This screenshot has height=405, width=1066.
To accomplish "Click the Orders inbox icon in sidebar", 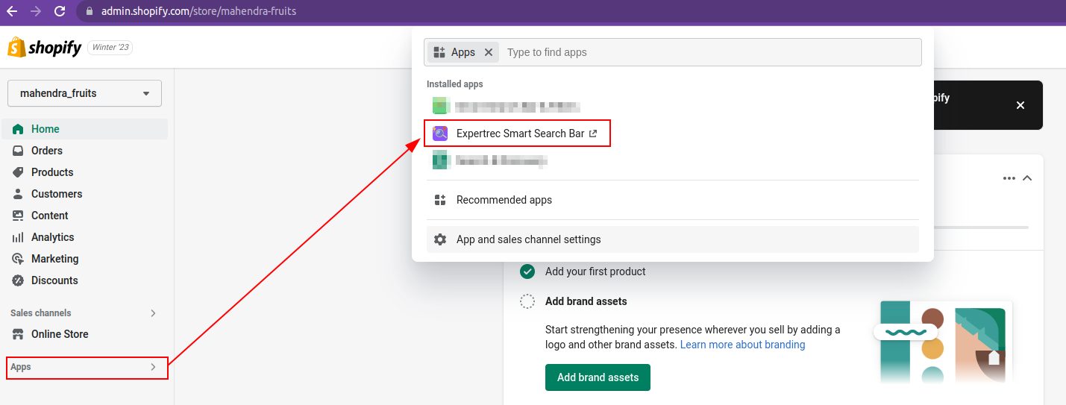I will [x=18, y=151].
